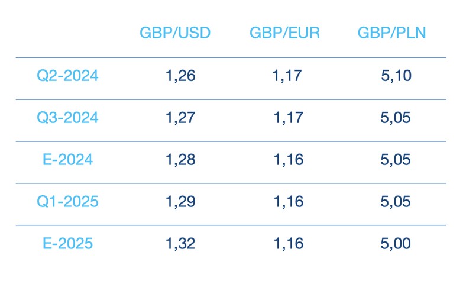
Task: Click the GBP/PLN value 5,05 in Q3-2024 row
Action: pos(396,118)
